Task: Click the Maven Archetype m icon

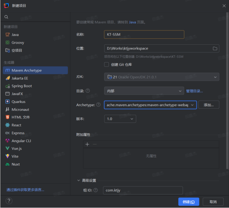Action: point(7,70)
